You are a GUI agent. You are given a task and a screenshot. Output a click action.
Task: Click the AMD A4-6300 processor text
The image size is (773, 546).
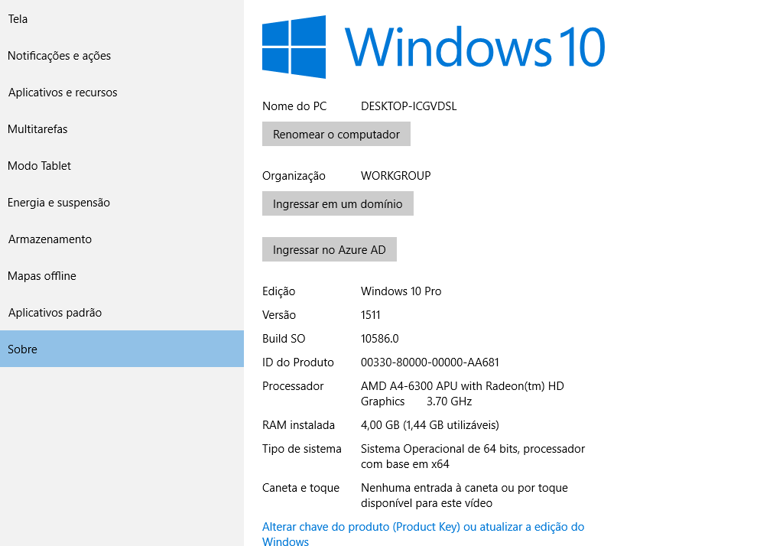pyautogui.click(x=463, y=394)
